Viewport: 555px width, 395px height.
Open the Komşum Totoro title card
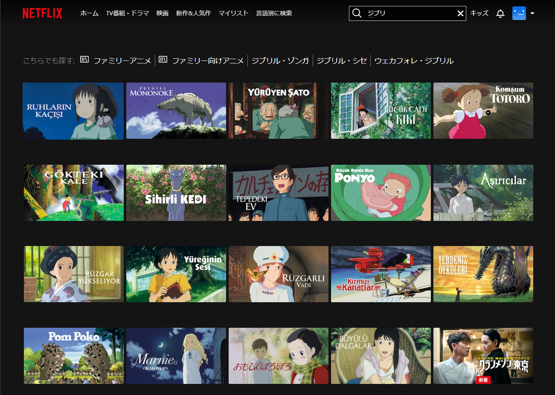pyautogui.click(x=483, y=111)
